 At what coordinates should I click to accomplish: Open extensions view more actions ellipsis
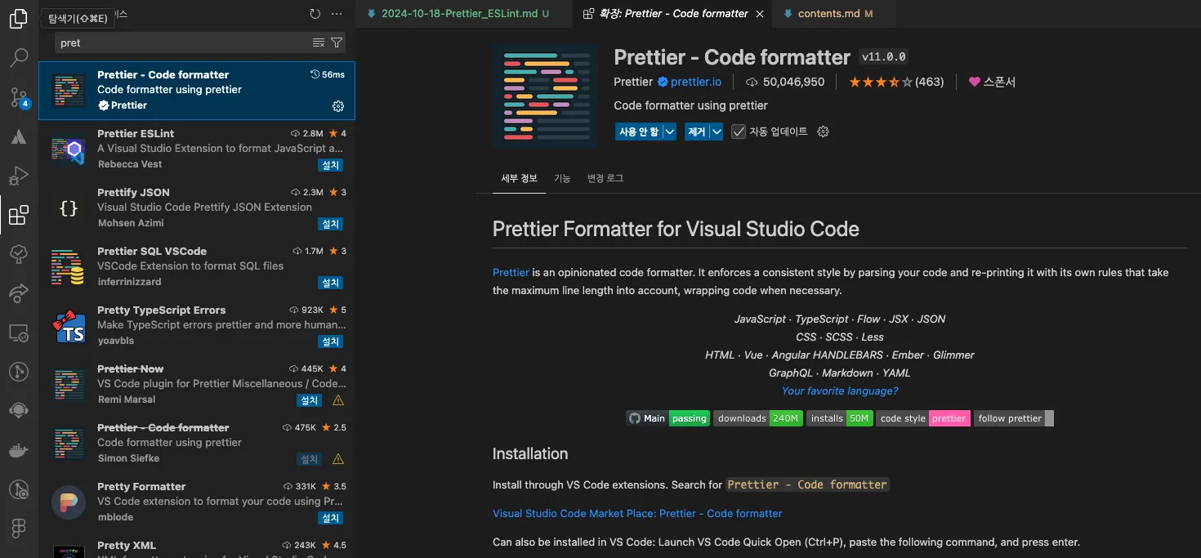coord(337,14)
